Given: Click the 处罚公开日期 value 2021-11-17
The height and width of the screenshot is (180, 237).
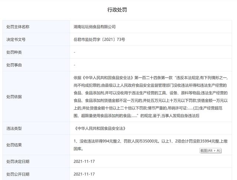Looking at the screenshot, I should [84, 174].
